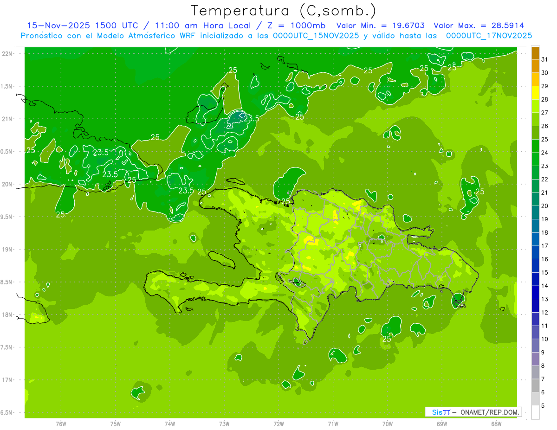Viewport: 557px width, 430px height.
Task: Click the color scale label '12'
Action: 545,313
